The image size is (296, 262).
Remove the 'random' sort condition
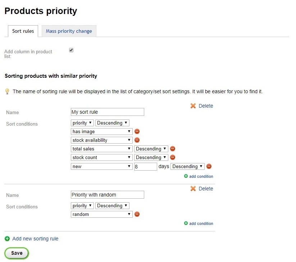(x=137, y=214)
